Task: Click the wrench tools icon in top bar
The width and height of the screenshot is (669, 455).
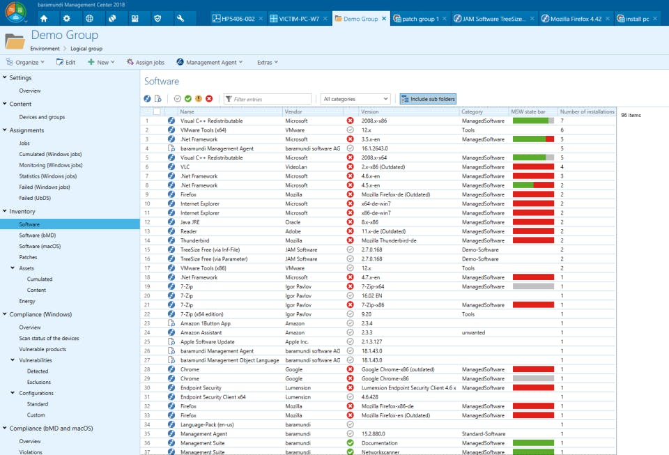Action: pyautogui.click(x=180, y=19)
